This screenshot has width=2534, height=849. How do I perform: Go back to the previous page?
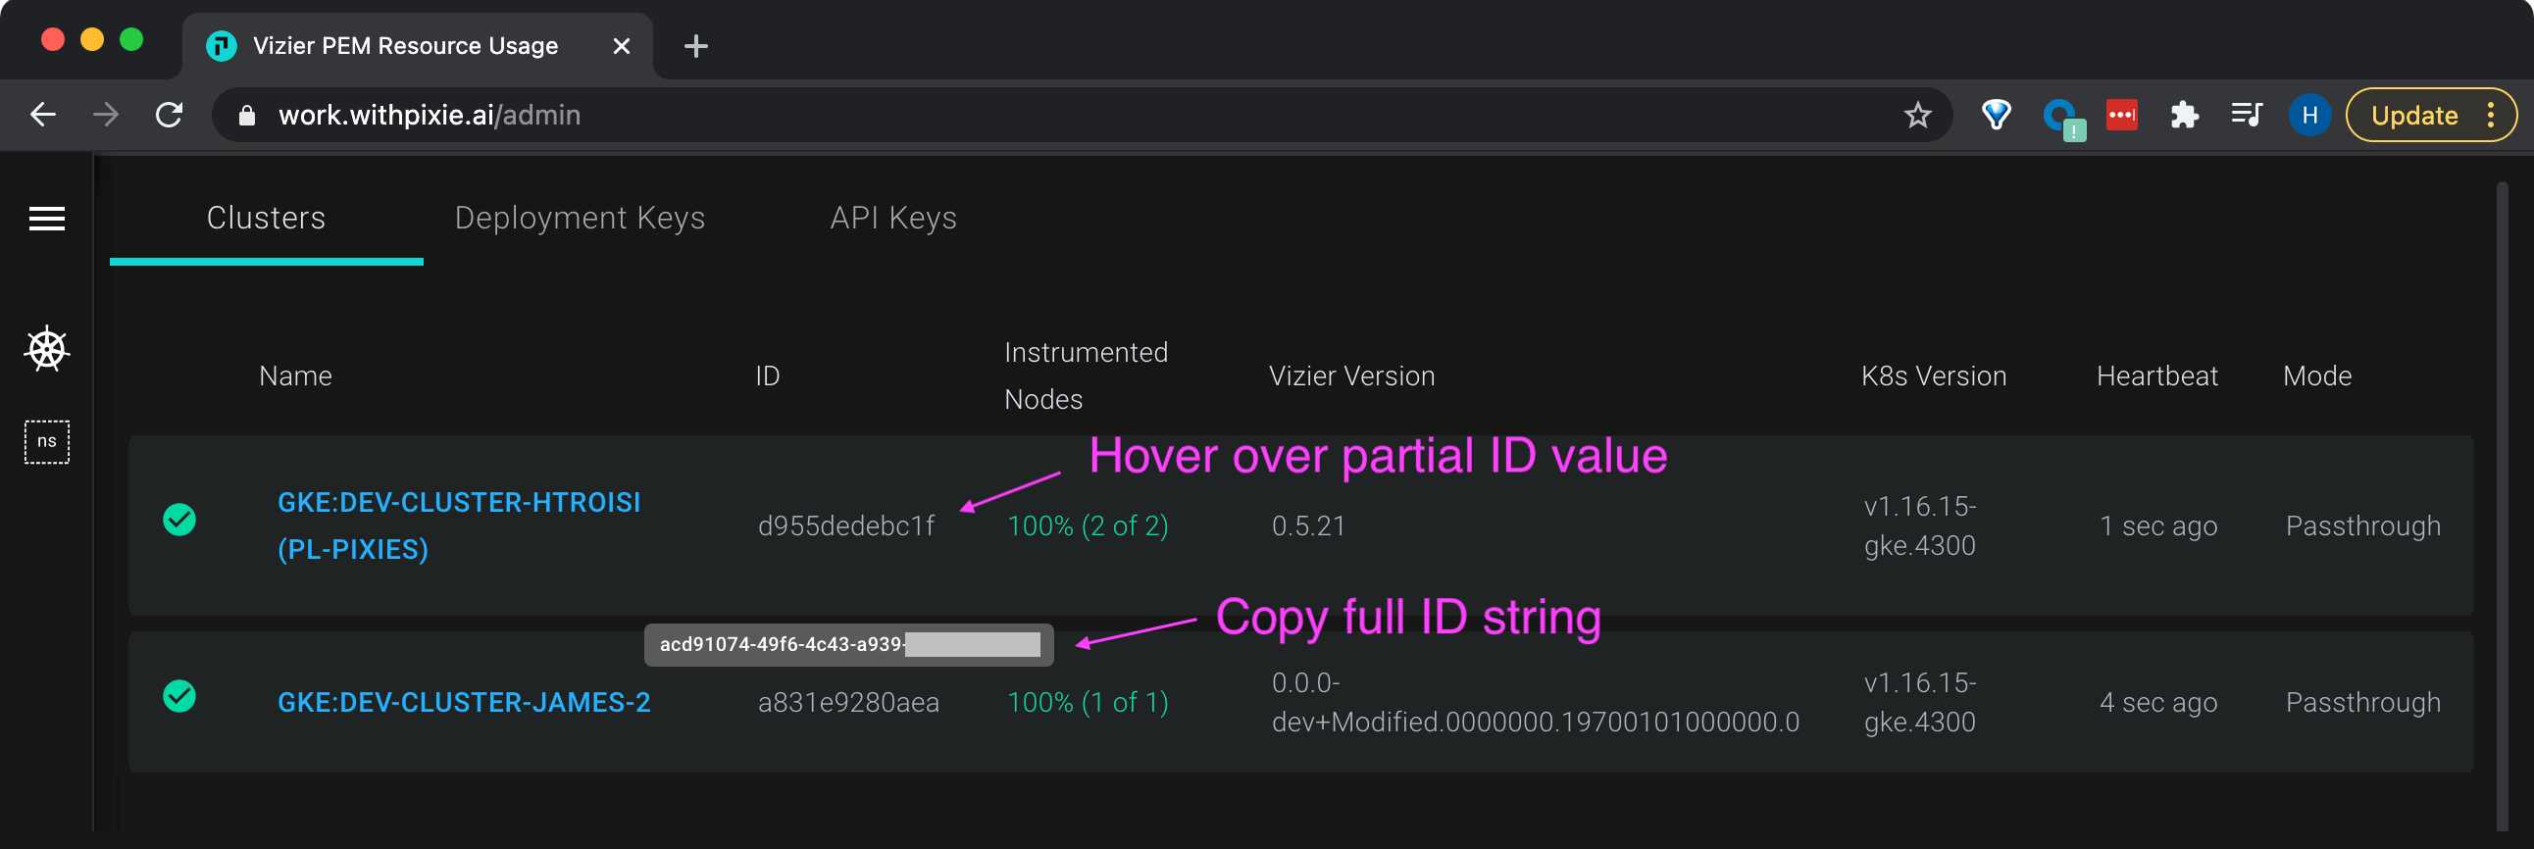coord(43,116)
